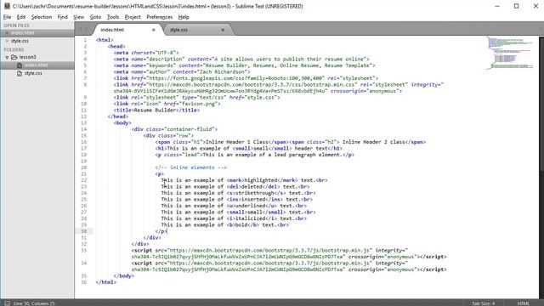
Task: Click the minimap code preview
Action: 510,53
